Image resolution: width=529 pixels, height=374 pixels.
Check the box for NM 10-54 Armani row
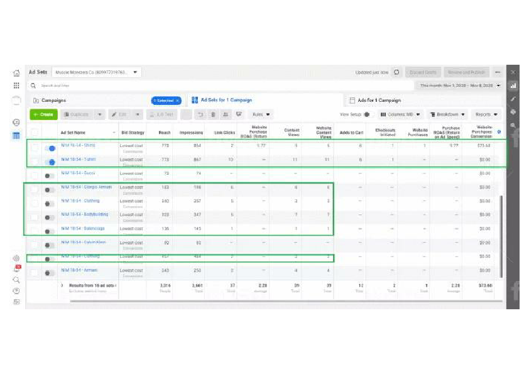pos(35,272)
